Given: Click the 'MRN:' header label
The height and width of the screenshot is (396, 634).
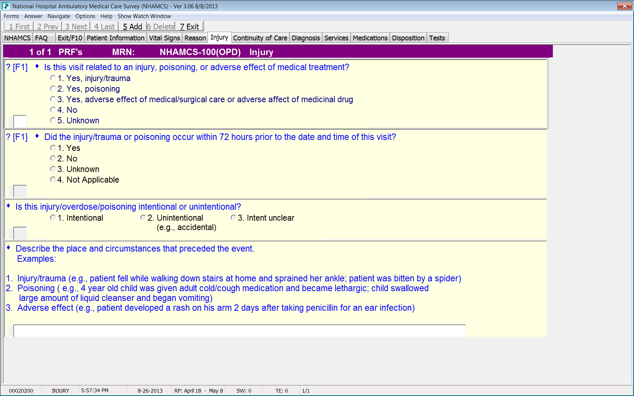Looking at the screenshot, I should click(123, 52).
